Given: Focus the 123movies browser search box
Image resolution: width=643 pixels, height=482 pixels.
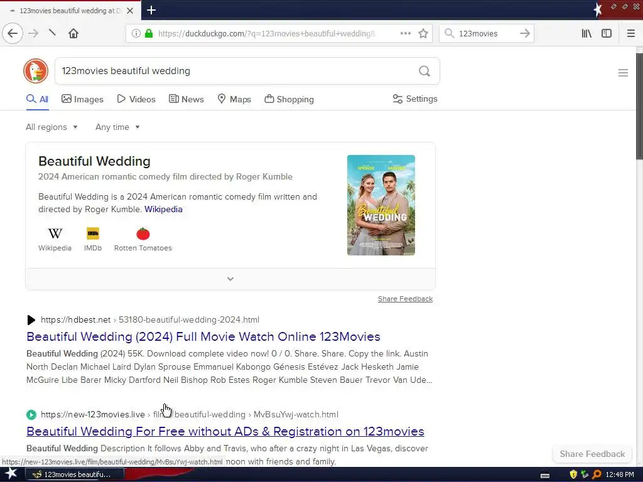Looking at the screenshot, I should 486,33.
